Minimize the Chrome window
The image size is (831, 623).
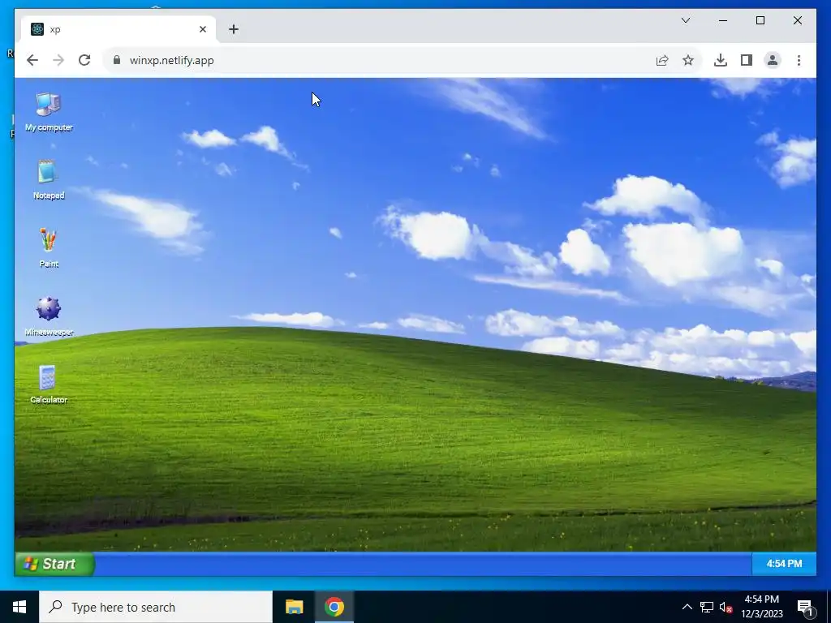coord(723,20)
